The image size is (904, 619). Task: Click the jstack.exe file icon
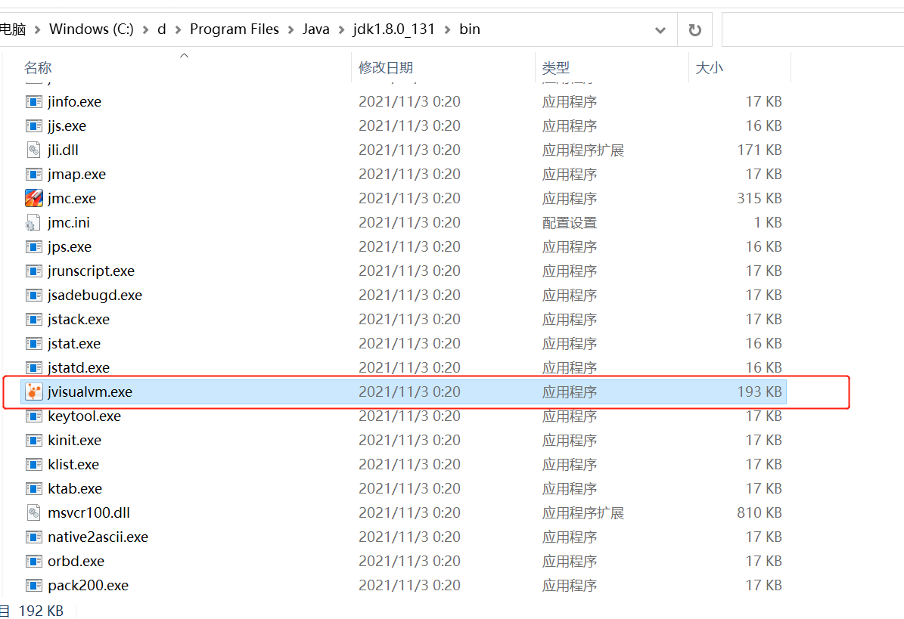click(x=34, y=320)
